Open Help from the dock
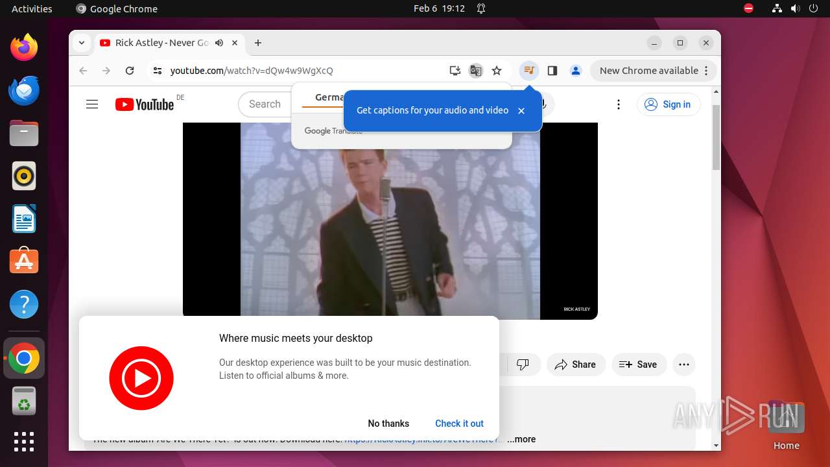The height and width of the screenshot is (467, 830). 24,304
